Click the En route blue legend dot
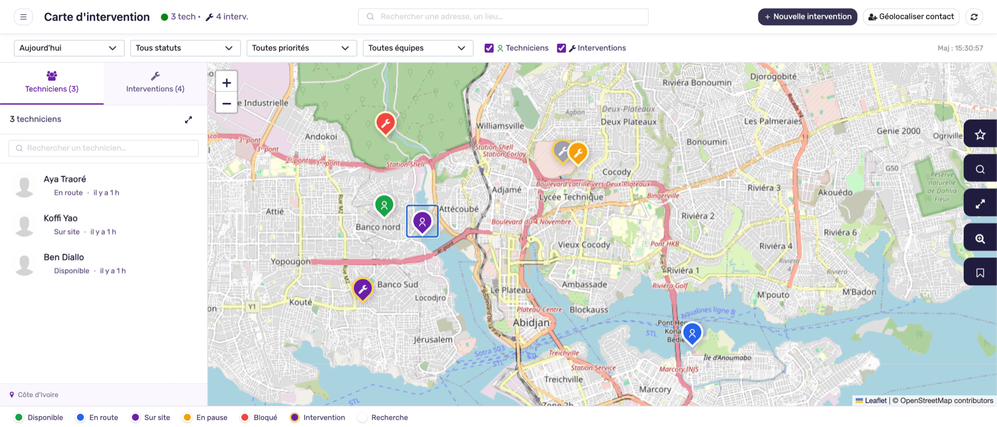The height and width of the screenshot is (427, 997). 80,418
